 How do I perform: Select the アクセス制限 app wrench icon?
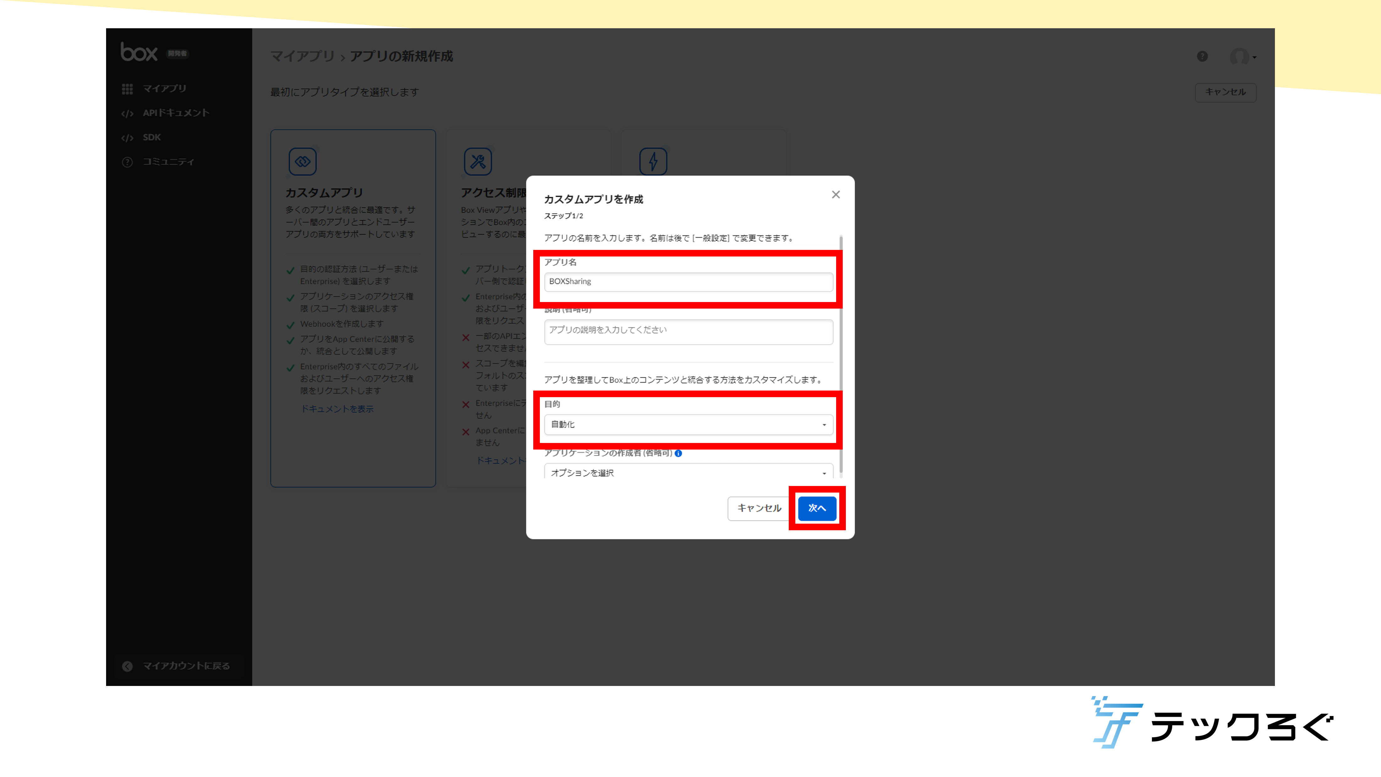tap(478, 161)
